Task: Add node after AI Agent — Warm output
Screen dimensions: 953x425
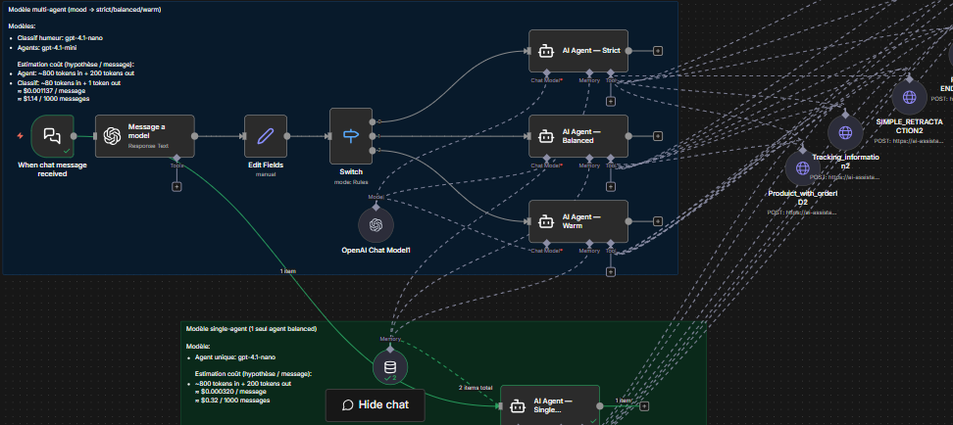Action: coord(658,221)
